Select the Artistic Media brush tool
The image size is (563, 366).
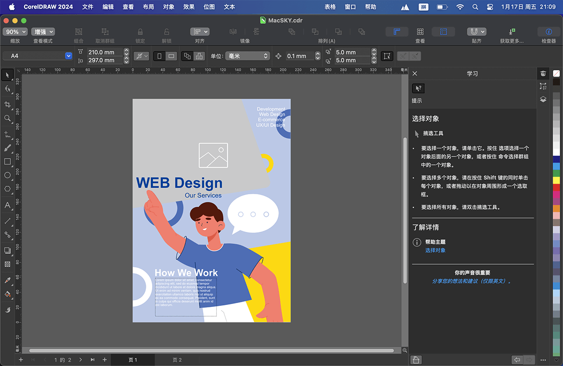click(x=8, y=148)
